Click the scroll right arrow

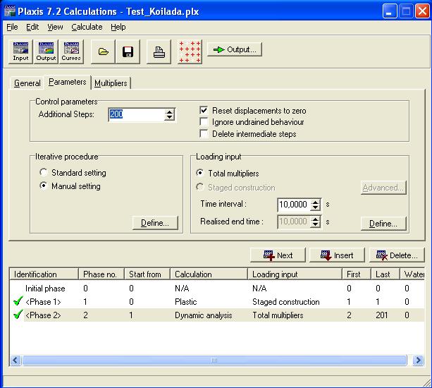coord(418,360)
